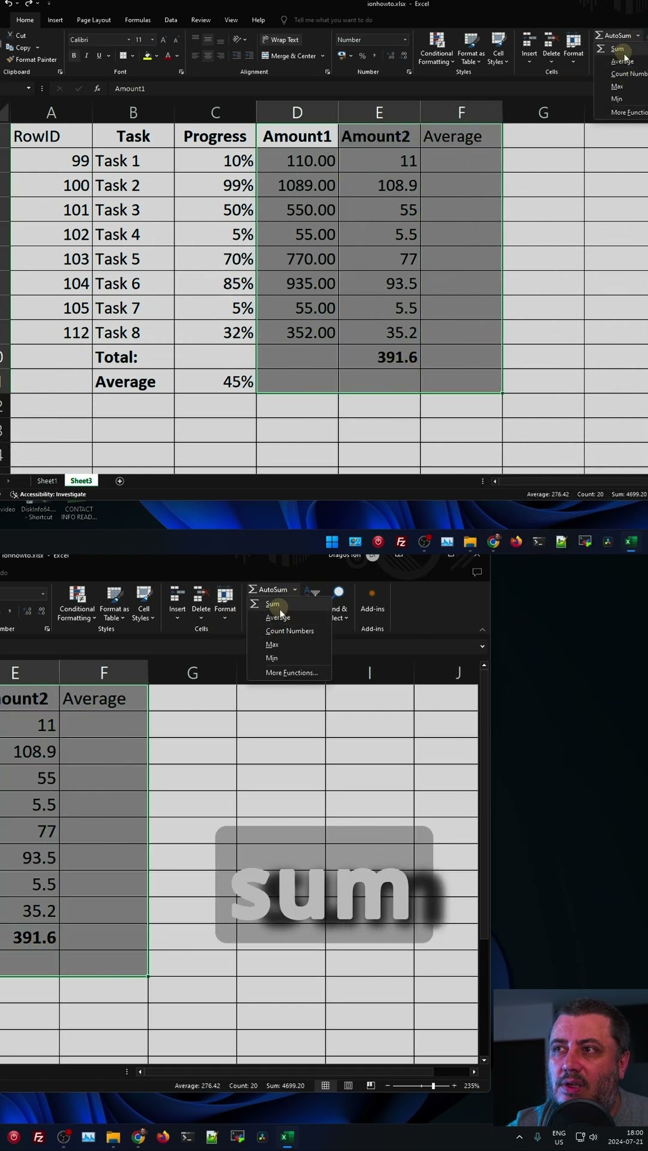Click the Decrease Indent icon
Screen dimensions: 648x1151
coord(236,56)
